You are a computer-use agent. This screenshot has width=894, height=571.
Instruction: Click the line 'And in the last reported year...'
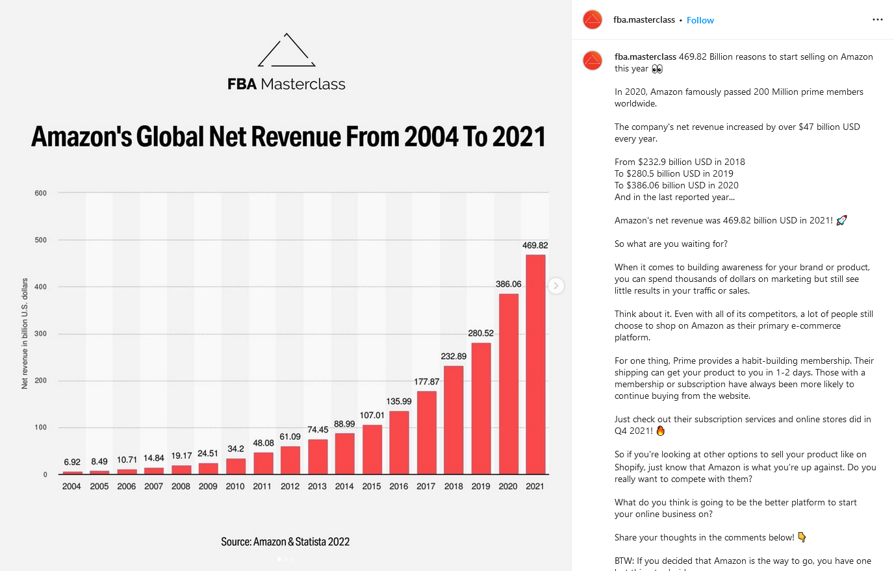[x=674, y=197]
